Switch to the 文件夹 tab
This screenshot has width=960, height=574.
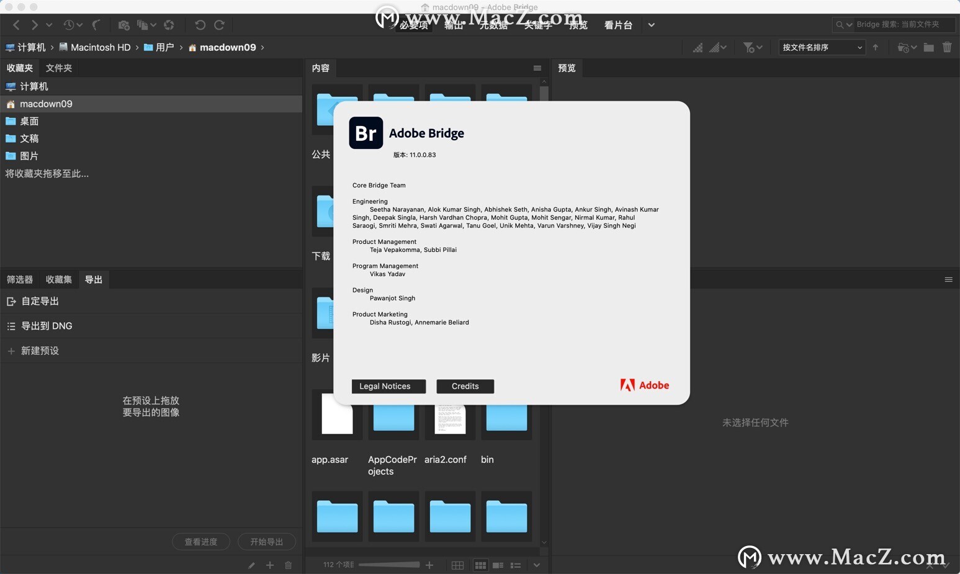[59, 68]
